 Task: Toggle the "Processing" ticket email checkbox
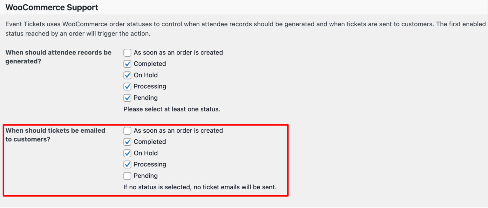[x=127, y=164]
